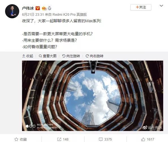The height and width of the screenshot is (142, 168).
Task: Open 卢伟冰 profile avatar
Action: (12, 11)
